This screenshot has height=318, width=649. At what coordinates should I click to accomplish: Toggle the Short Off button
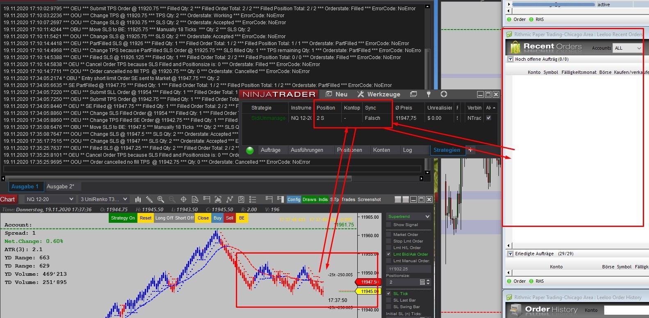(185, 218)
